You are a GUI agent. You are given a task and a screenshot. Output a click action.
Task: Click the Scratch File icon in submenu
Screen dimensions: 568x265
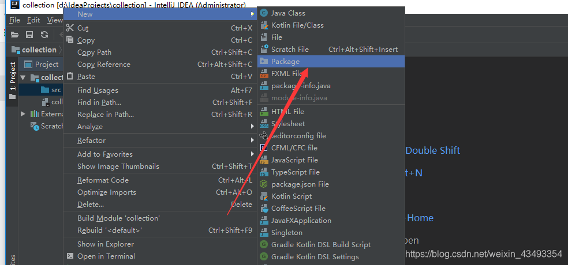pos(264,49)
